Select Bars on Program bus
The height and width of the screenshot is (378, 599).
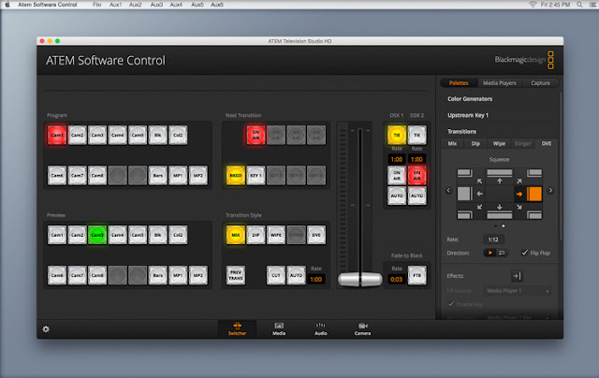(158, 175)
